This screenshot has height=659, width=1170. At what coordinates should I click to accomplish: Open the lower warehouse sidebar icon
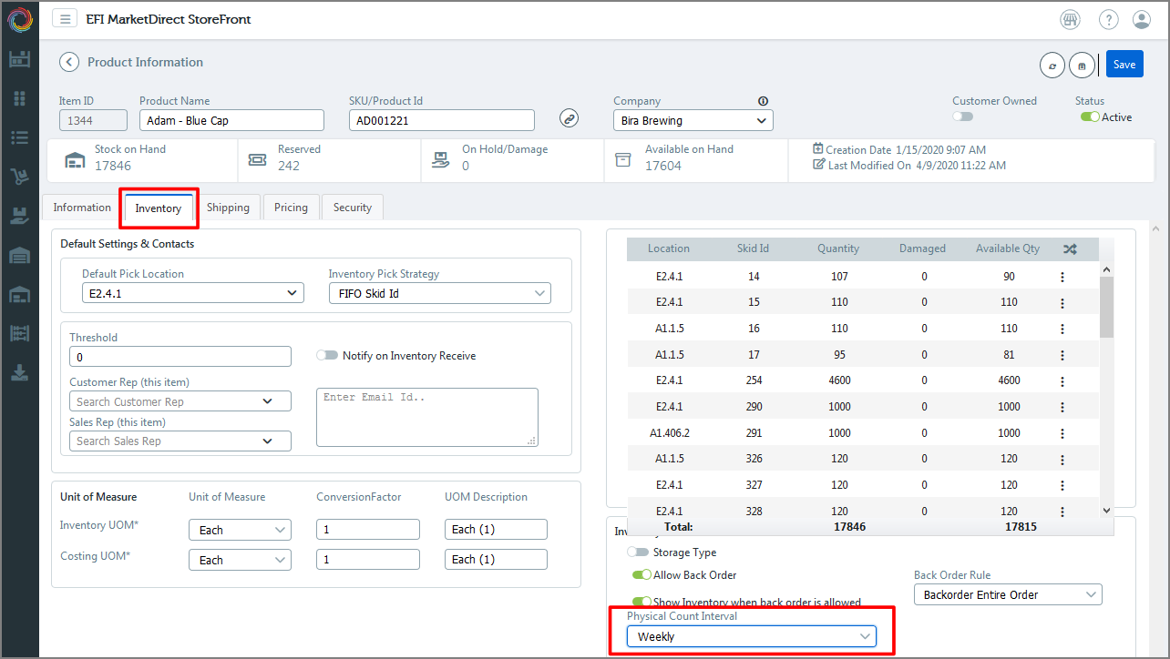[x=19, y=295]
